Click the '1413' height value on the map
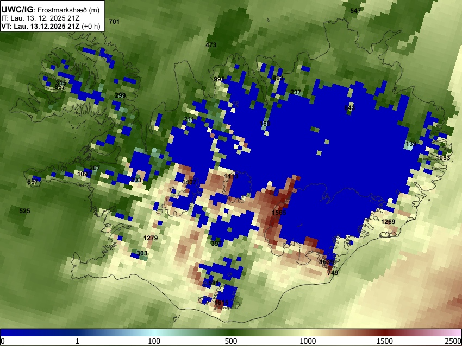 point(231,176)
